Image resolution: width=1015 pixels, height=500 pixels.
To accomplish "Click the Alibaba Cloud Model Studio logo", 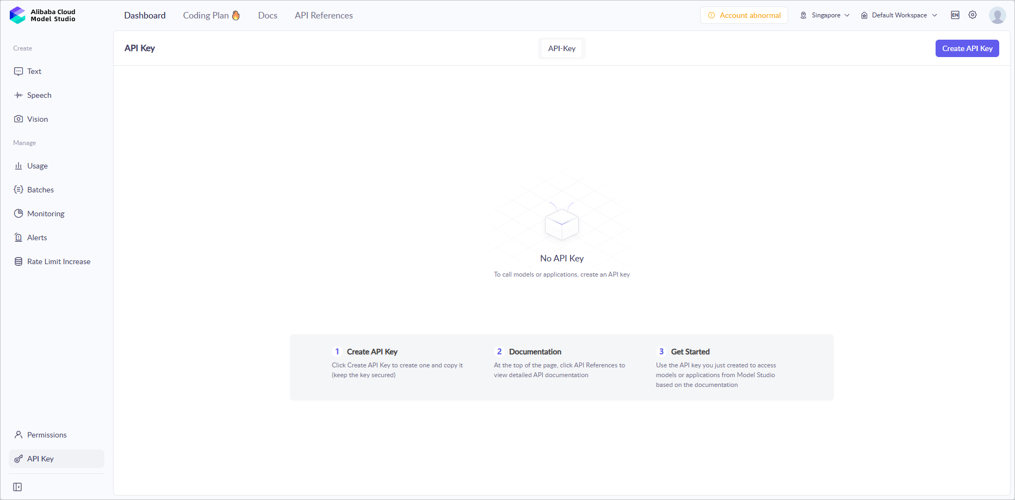I will 42,15.
